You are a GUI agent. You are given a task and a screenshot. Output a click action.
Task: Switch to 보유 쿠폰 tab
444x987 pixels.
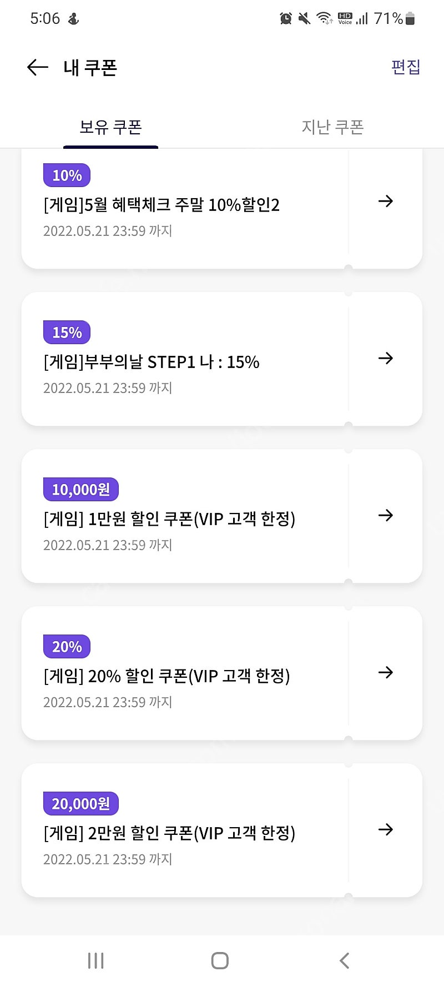(110, 127)
